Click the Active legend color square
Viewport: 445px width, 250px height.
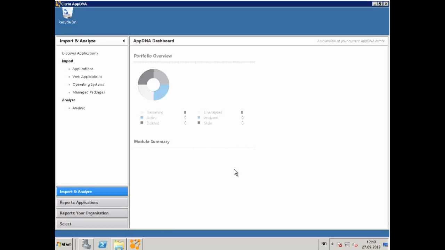[x=141, y=117]
